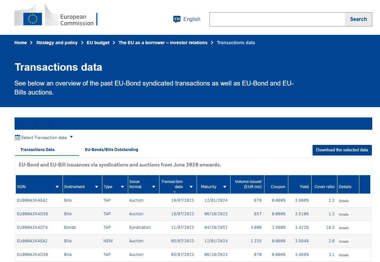Open the Issue format column filter arrow
380x262 pixels.
pyautogui.click(x=154, y=187)
